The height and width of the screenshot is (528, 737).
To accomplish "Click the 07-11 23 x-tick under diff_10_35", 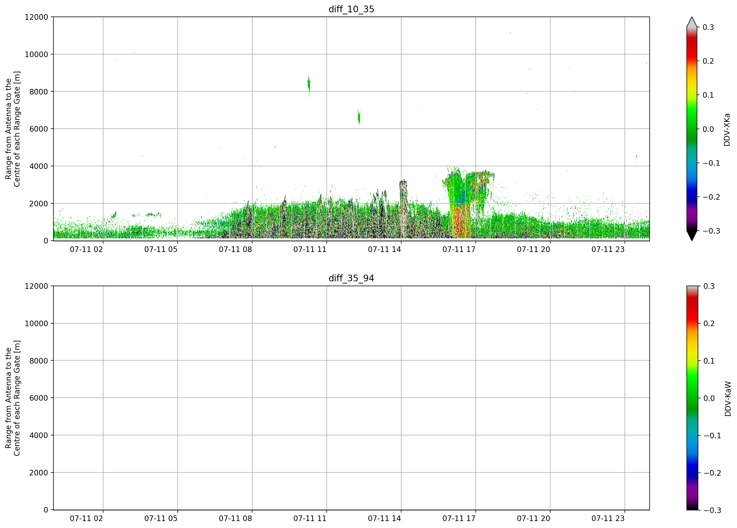I will pos(608,249).
